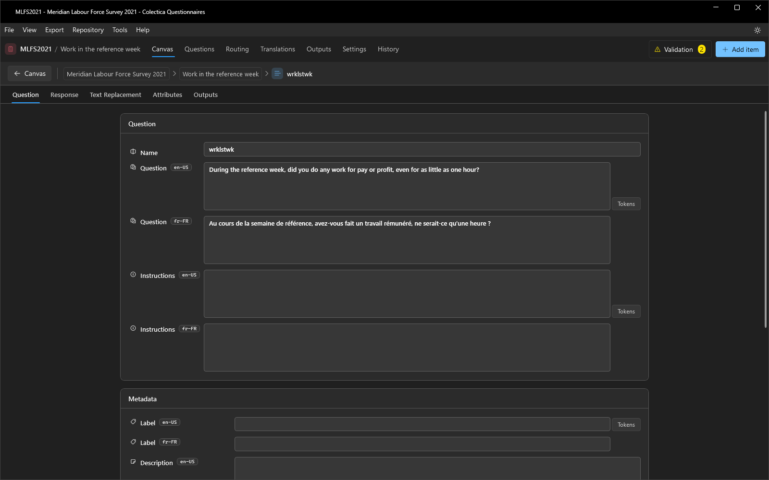Image resolution: width=769 pixels, height=480 pixels.
Task: Click the yellow validation count badge
Action: (x=702, y=49)
